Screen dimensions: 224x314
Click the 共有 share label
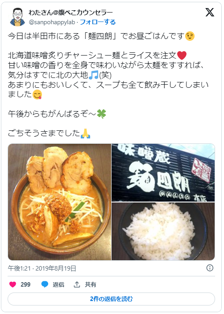pyautogui.click(x=91, y=284)
